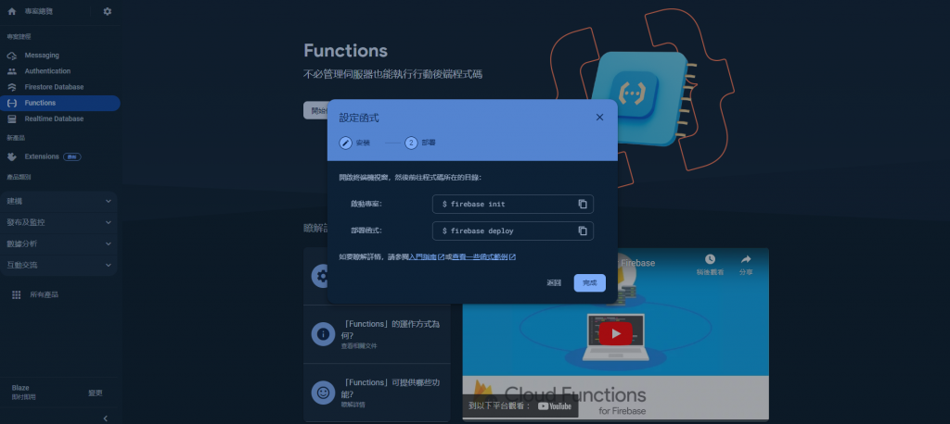Click the step 2 circle for 部署
This screenshot has height=424, width=950.
(x=411, y=143)
